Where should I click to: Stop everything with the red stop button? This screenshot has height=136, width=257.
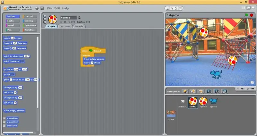point(252,15)
